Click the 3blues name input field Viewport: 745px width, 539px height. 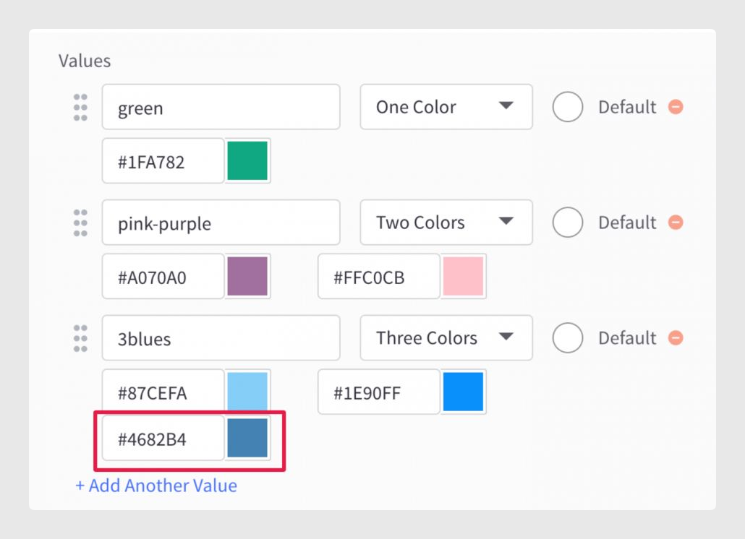pos(221,338)
